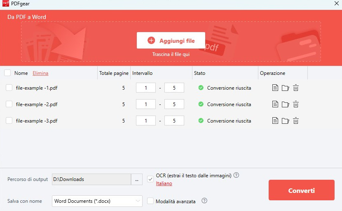The image size is (342, 211).
Task: Click green success icon for file-example -2.pdf
Action: click(201, 104)
